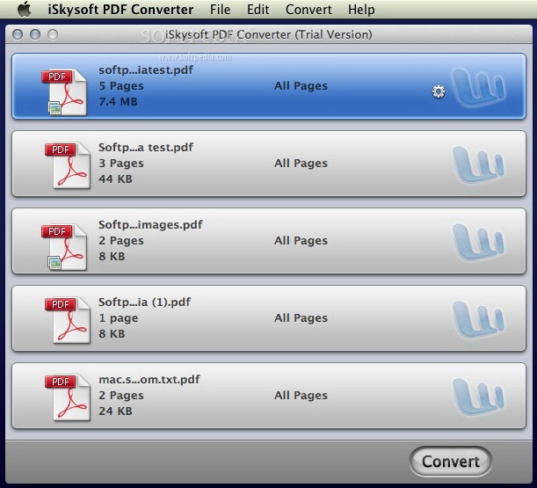Image resolution: width=537 pixels, height=488 pixels.
Task: Click All Pages range for Softp...ia (1).pdf
Action: coord(301,318)
